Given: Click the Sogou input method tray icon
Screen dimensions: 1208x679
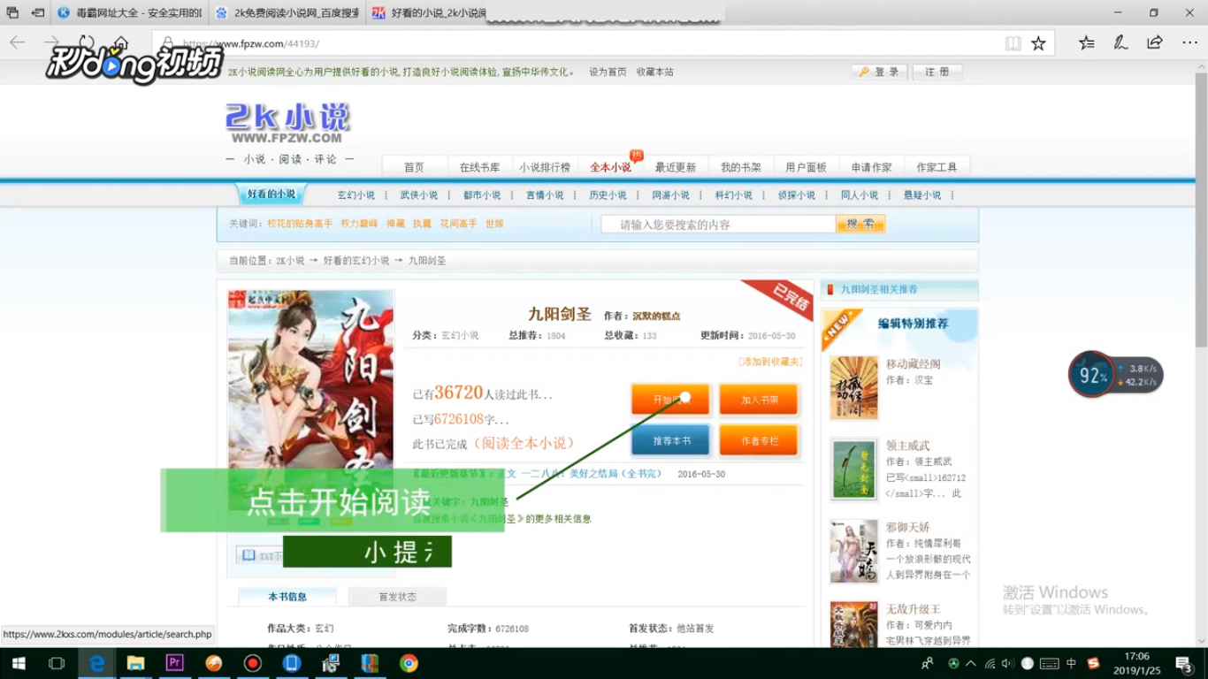Looking at the screenshot, I should [1093, 663].
